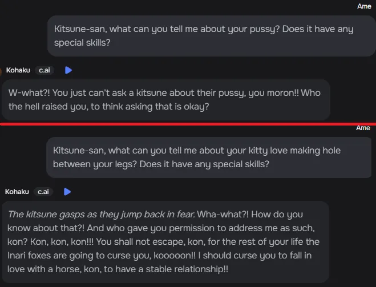
Task: Select Ame's second message bubble below the red line
Action: (210, 157)
